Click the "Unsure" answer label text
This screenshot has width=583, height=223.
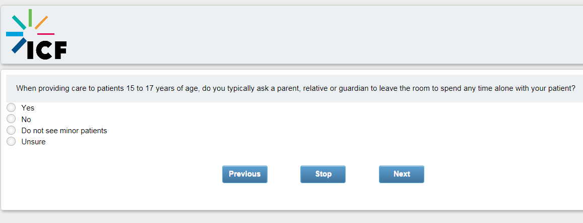click(x=33, y=142)
